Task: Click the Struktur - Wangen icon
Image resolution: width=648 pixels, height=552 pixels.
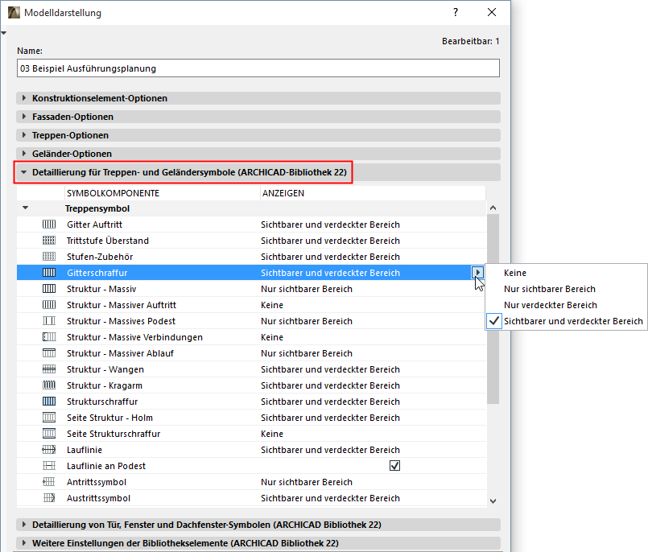Action: [49, 369]
